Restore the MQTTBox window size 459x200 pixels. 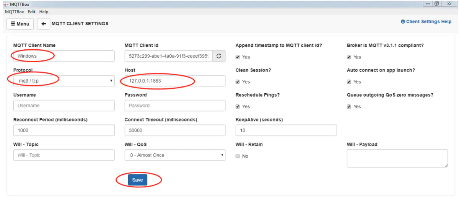coord(436,4)
